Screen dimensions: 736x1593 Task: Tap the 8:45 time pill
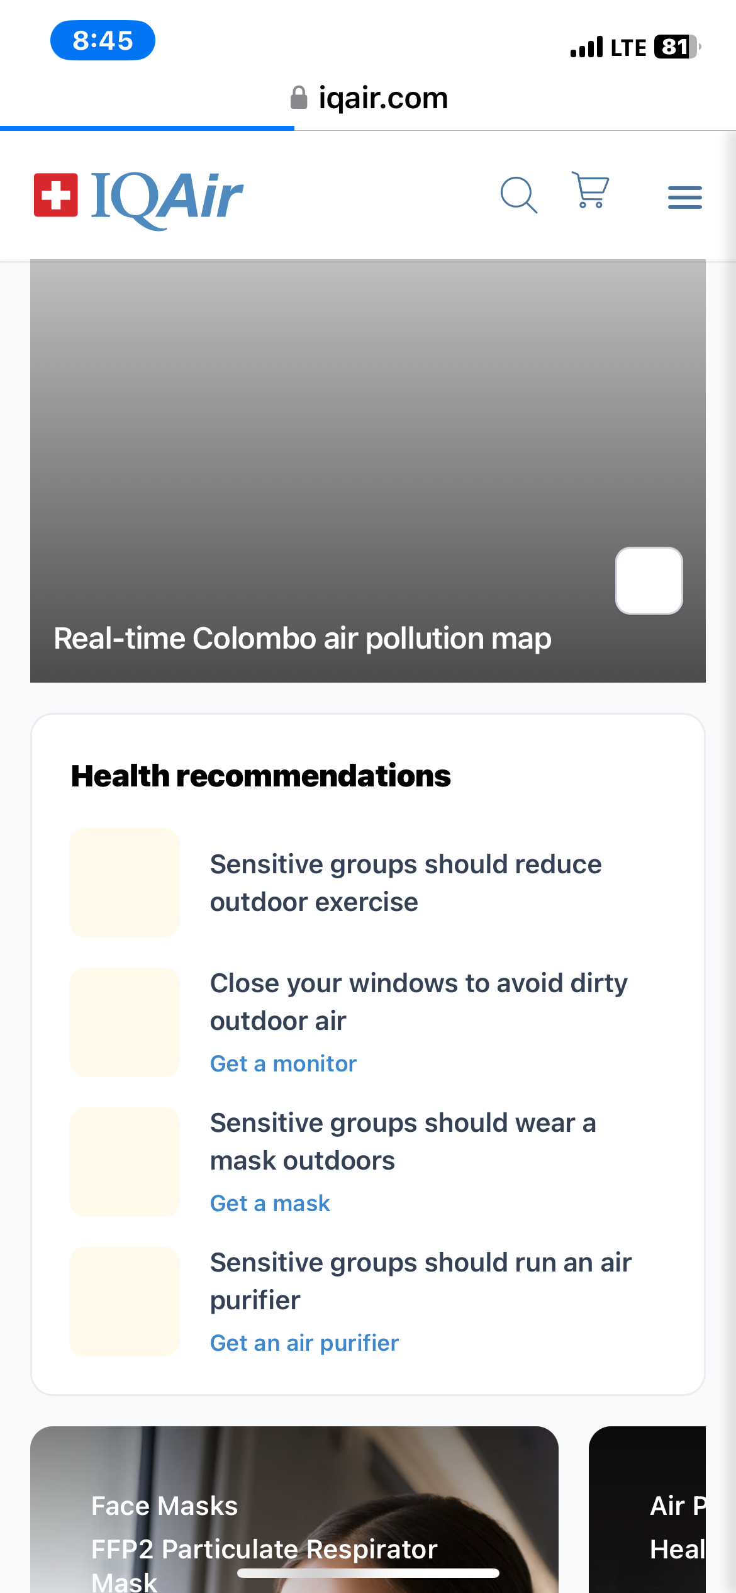coord(103,41)
